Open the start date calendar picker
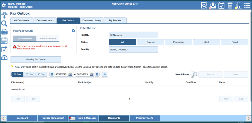This screenshot has width=252, height=123. (70, 74)
